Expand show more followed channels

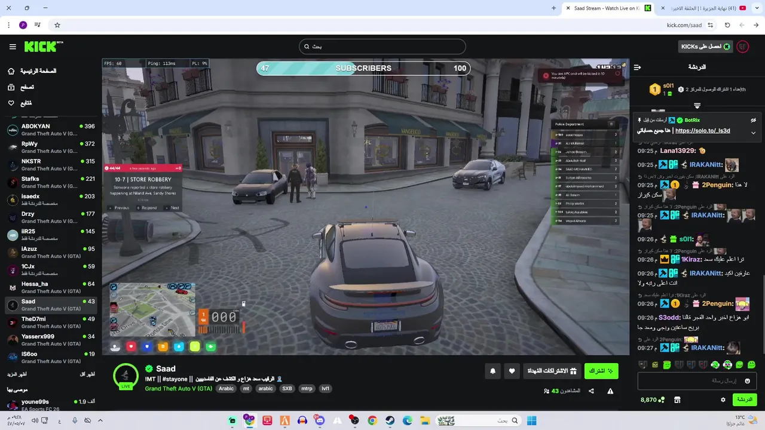tap(17, 374)
